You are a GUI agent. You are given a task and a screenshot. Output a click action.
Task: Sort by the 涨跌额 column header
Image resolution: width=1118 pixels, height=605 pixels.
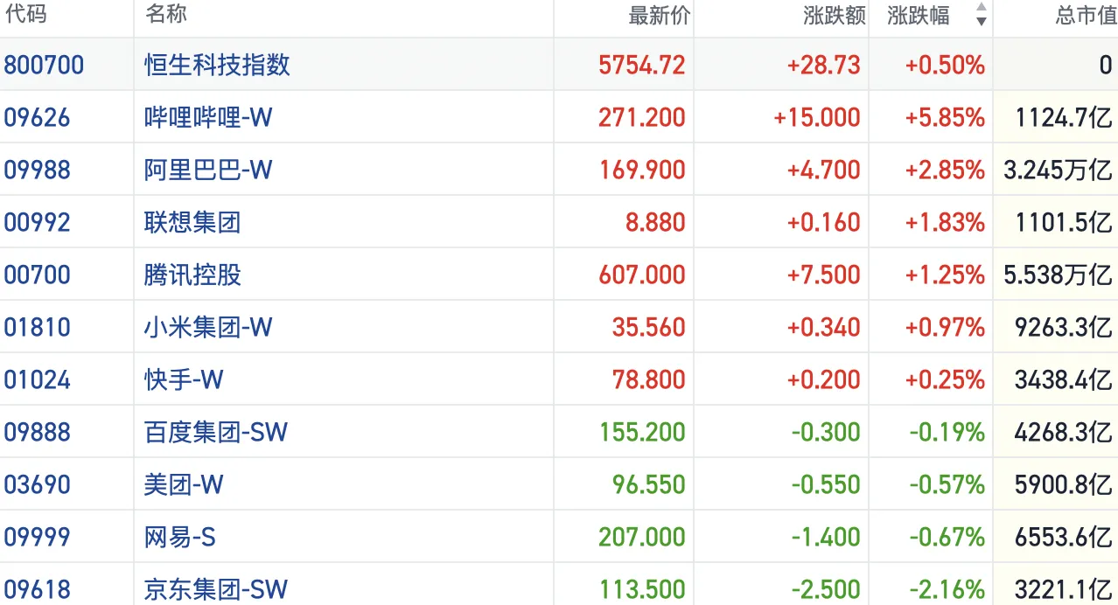[834, 16]
